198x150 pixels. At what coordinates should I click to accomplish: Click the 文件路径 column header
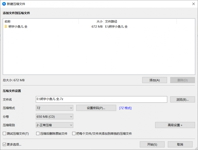140,21
